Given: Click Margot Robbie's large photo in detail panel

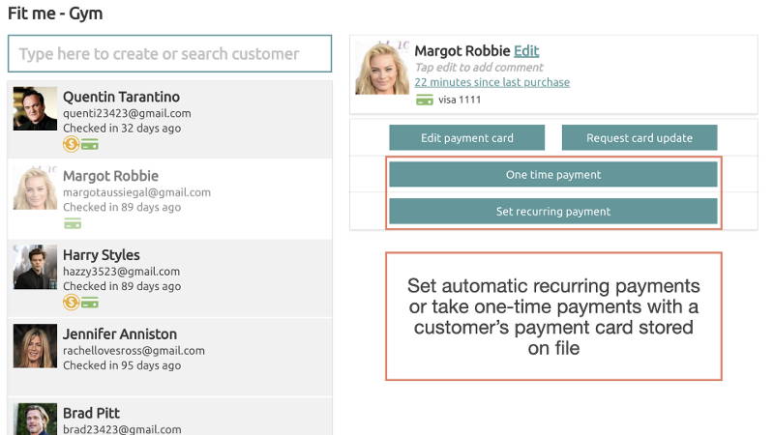Looking at the screenshot, I should click(x=382, y=68).
